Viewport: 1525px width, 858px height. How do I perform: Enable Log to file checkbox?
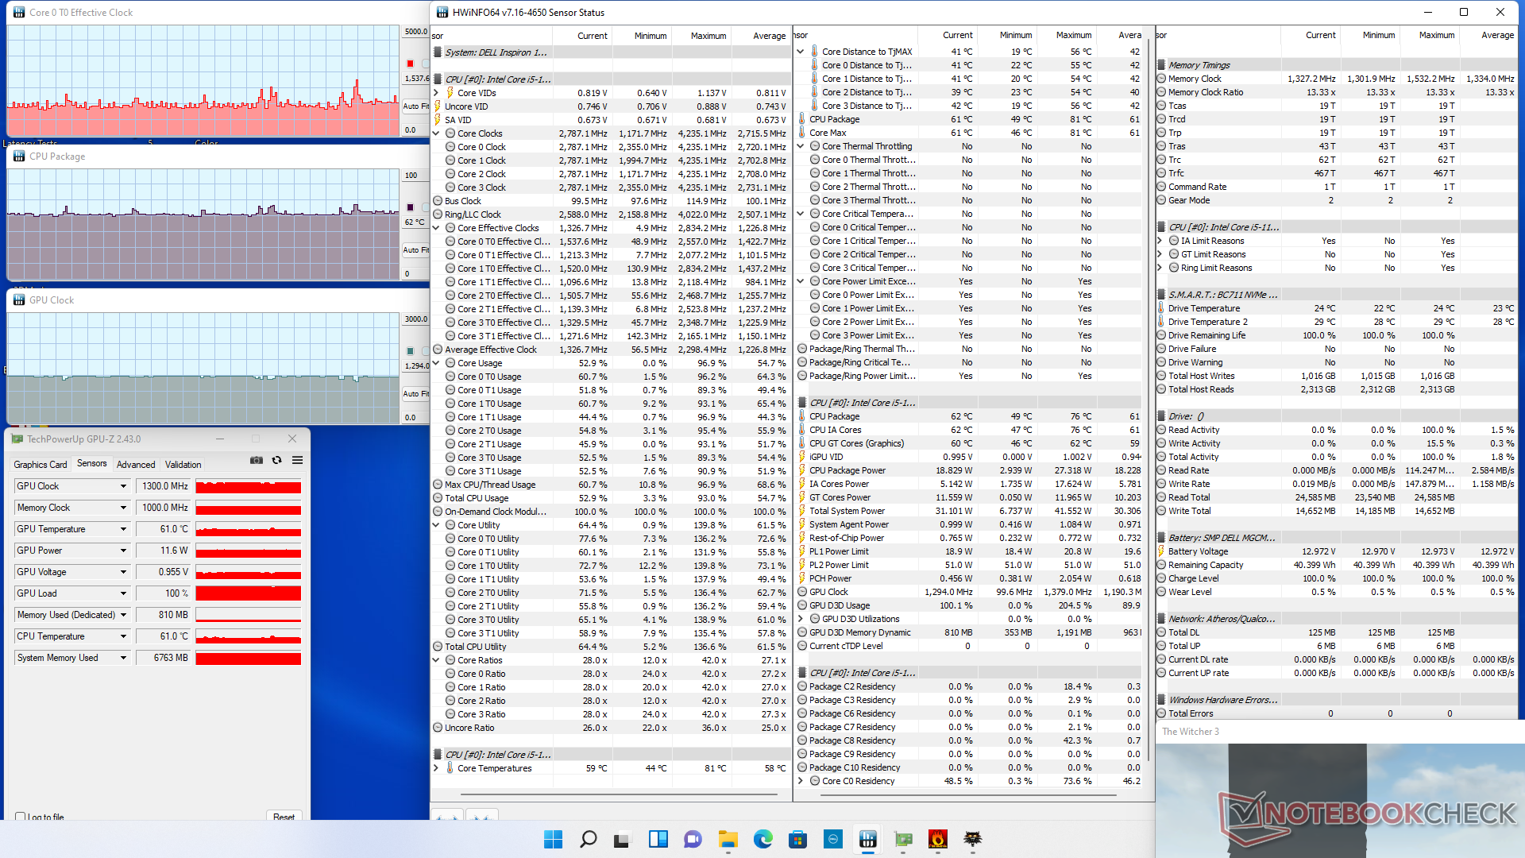(x=21, y=816)
